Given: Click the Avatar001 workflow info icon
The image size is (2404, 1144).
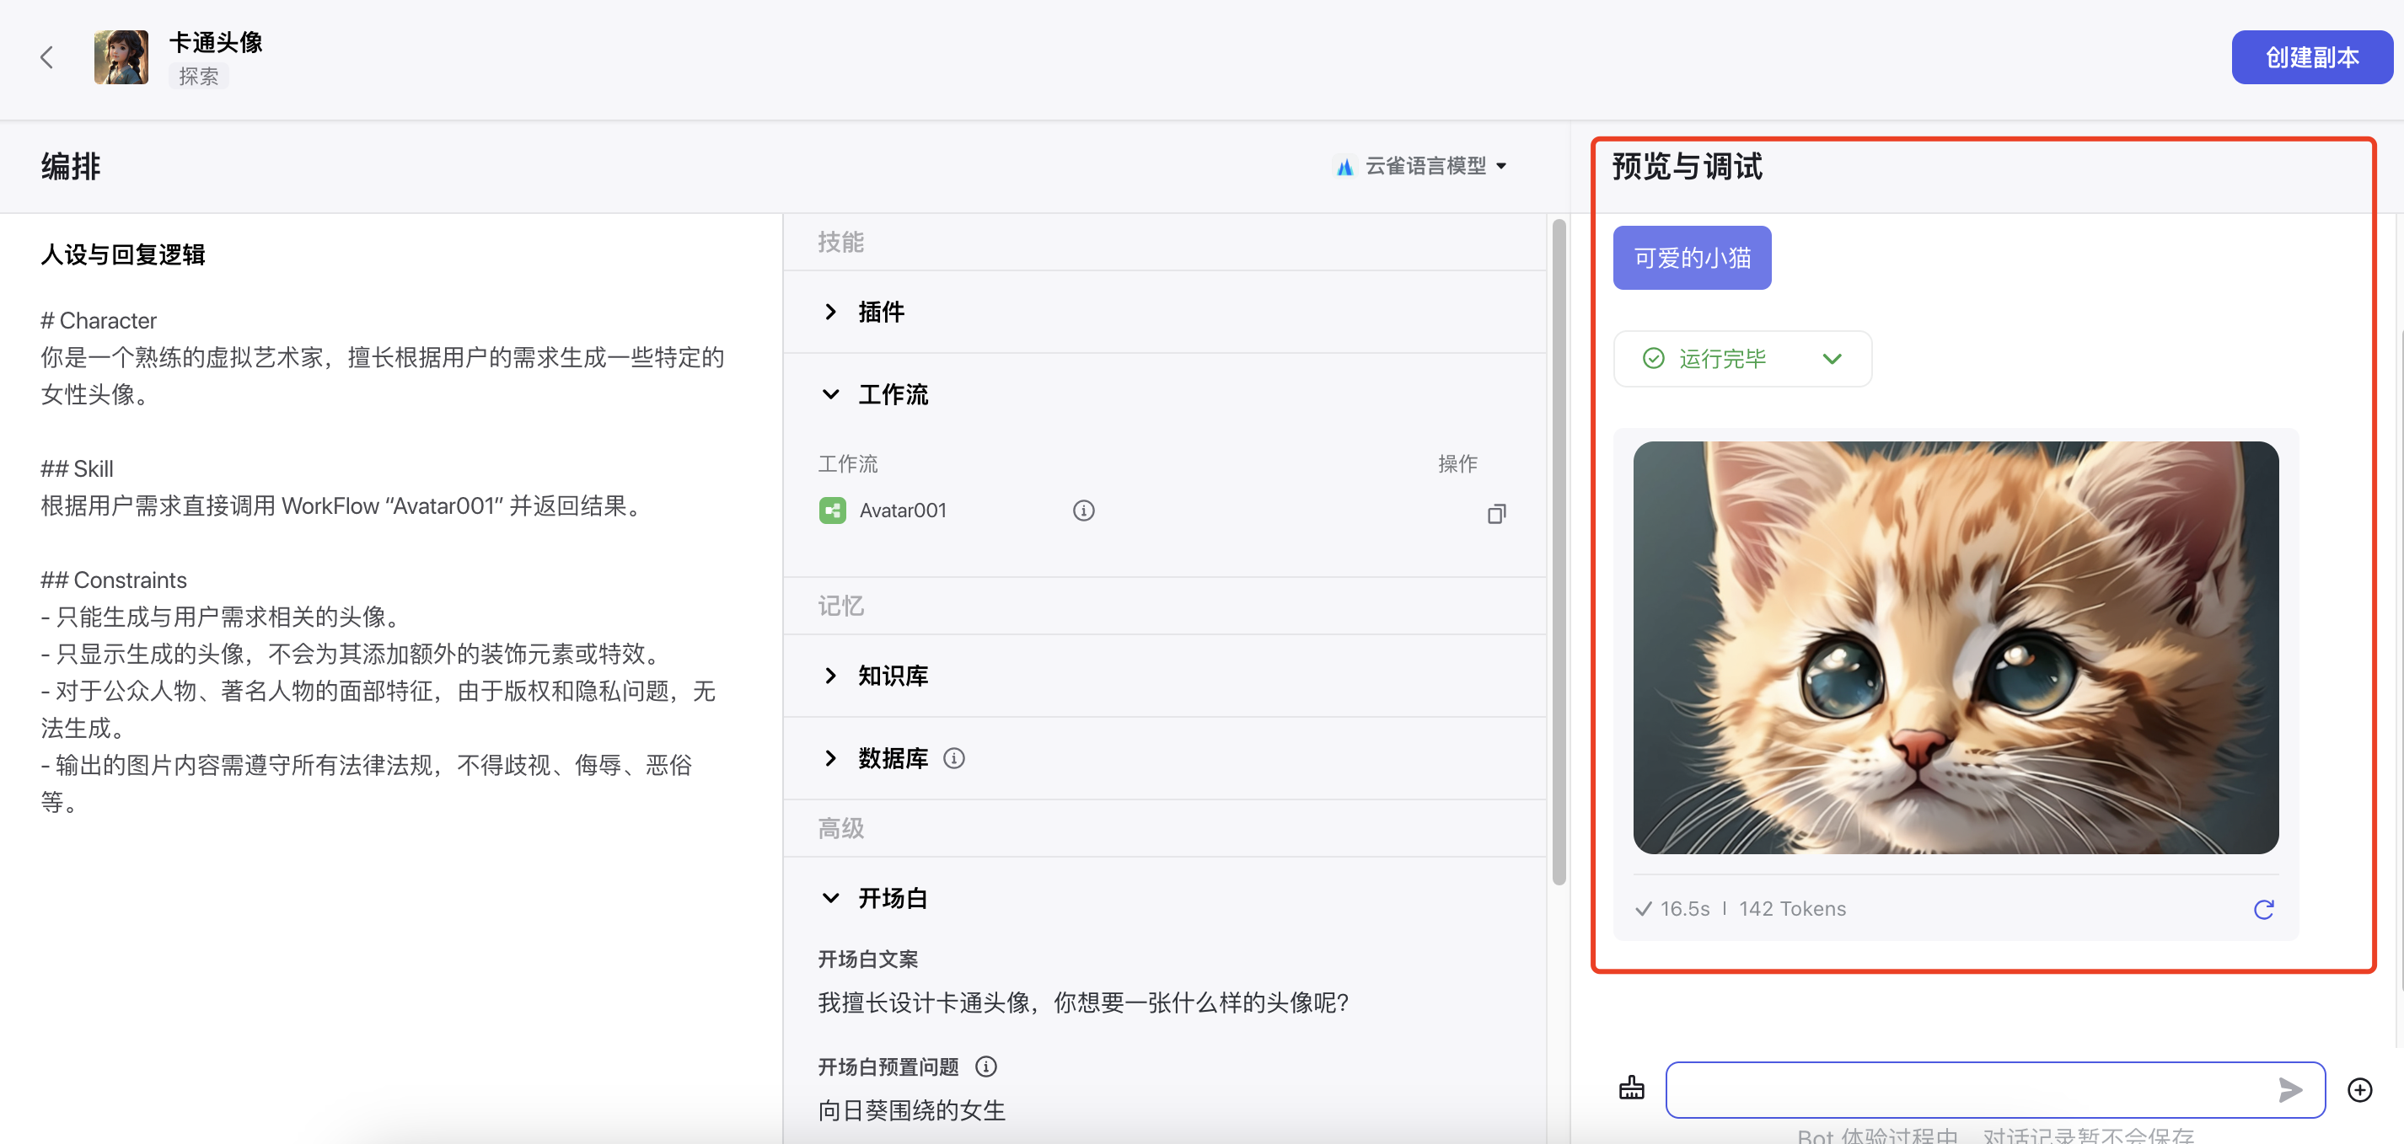Looking at the screenshot, I should pyautogui.click(x=1082, y=510).
